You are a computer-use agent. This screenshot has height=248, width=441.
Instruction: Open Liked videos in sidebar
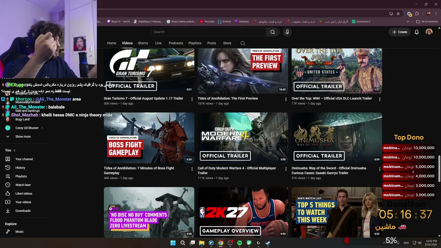click(23, 194)
